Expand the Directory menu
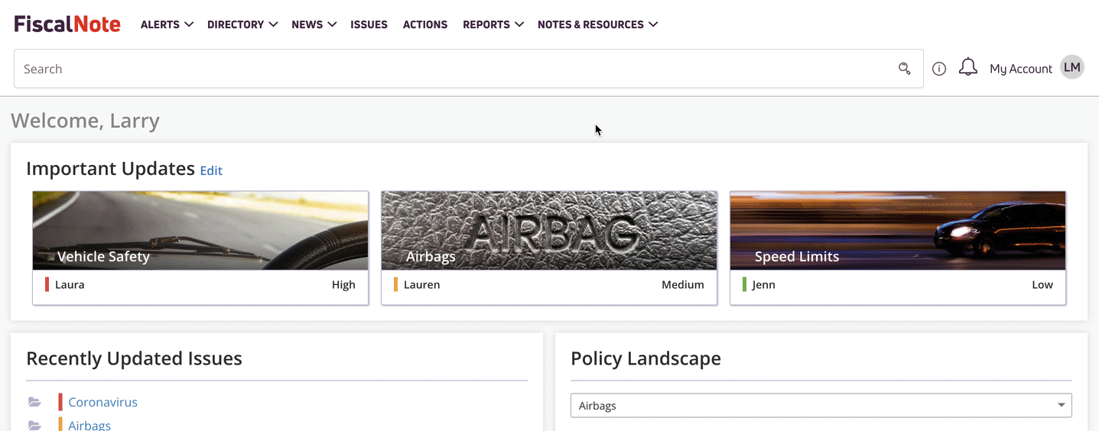The width and height of the screenshot is (1099, 431). tap(242, 24)
